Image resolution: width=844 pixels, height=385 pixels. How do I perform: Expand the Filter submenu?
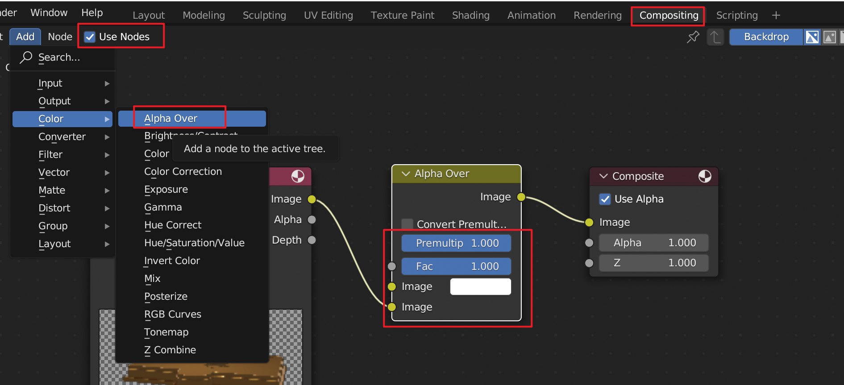click(x=62, y=155)
